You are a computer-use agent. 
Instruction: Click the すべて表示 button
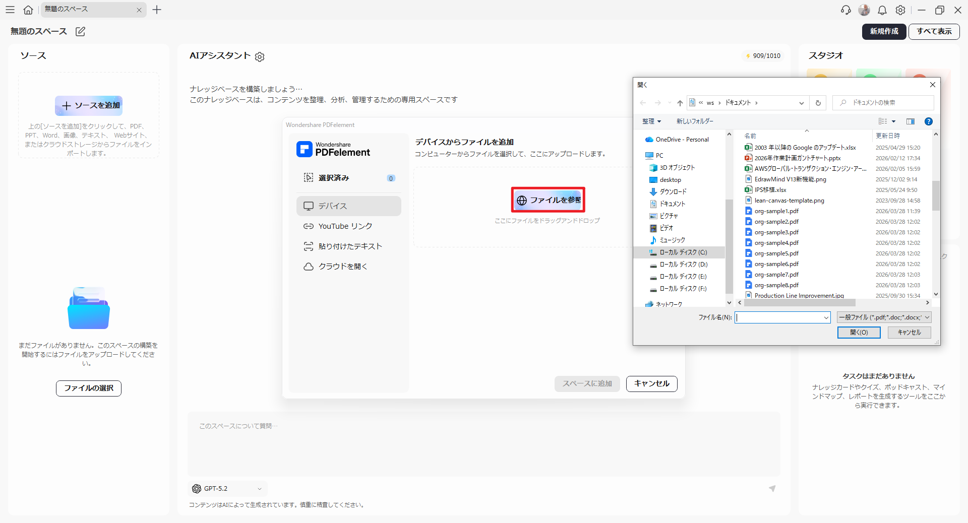(934, 31)
